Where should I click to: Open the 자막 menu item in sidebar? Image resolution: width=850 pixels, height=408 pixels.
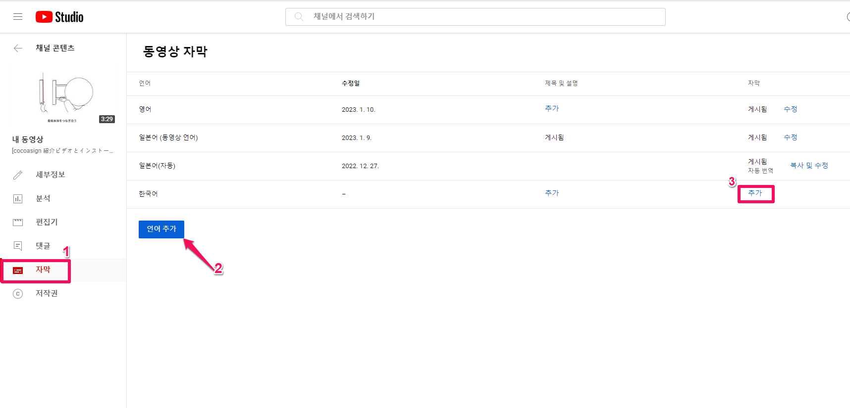pos(43,270)
